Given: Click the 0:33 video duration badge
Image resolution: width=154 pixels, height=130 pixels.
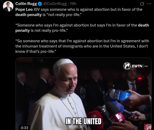Looking at the screenshot, I should [24, 128].
